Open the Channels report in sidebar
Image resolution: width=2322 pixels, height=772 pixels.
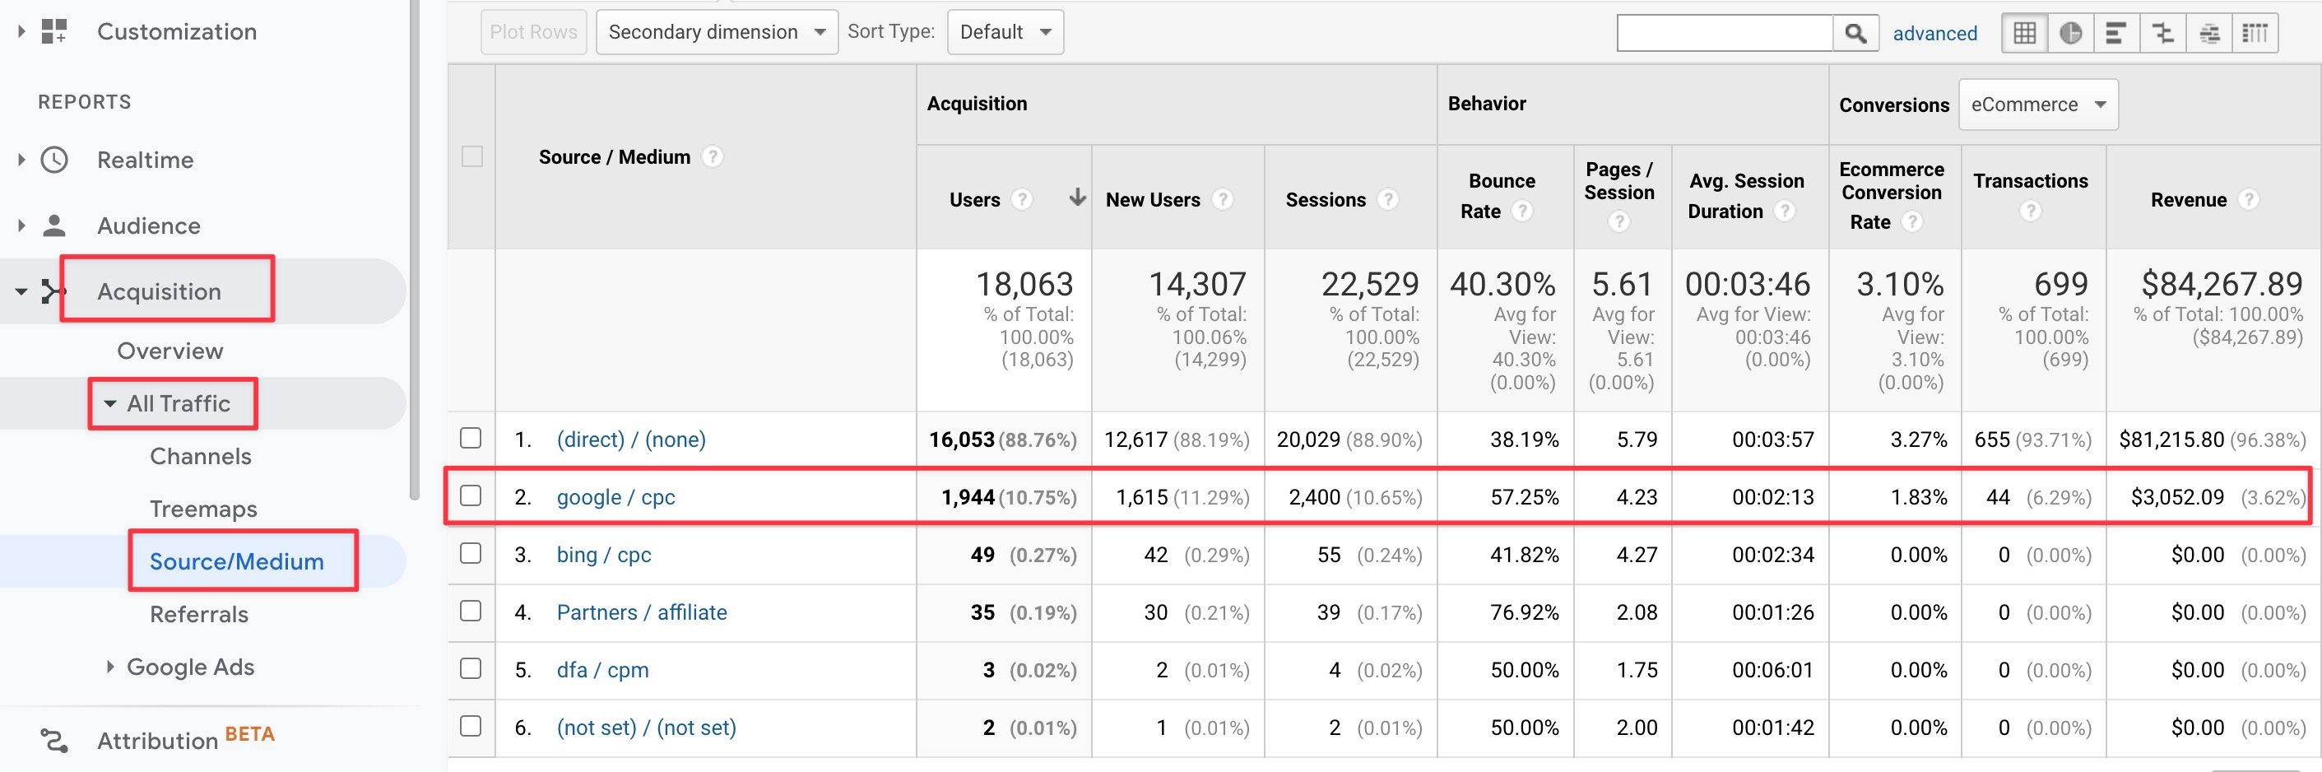(200, 456)
